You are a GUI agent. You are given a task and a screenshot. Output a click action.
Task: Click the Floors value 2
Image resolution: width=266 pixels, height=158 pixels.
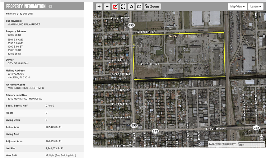(46, 113)
